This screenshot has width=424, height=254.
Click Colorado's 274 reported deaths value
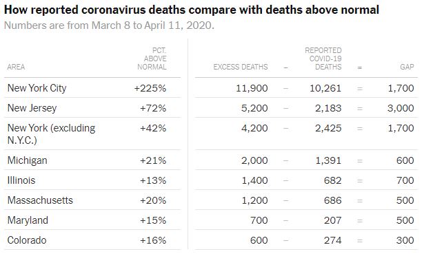click(x=332, y=240)
